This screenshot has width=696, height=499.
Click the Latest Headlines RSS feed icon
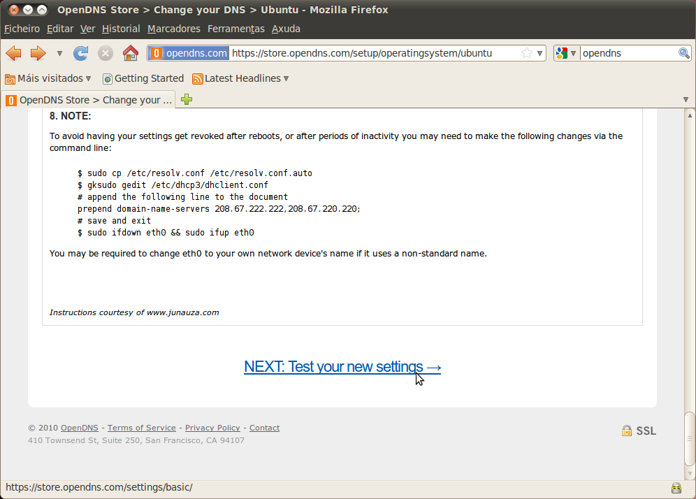coord(198,79)
